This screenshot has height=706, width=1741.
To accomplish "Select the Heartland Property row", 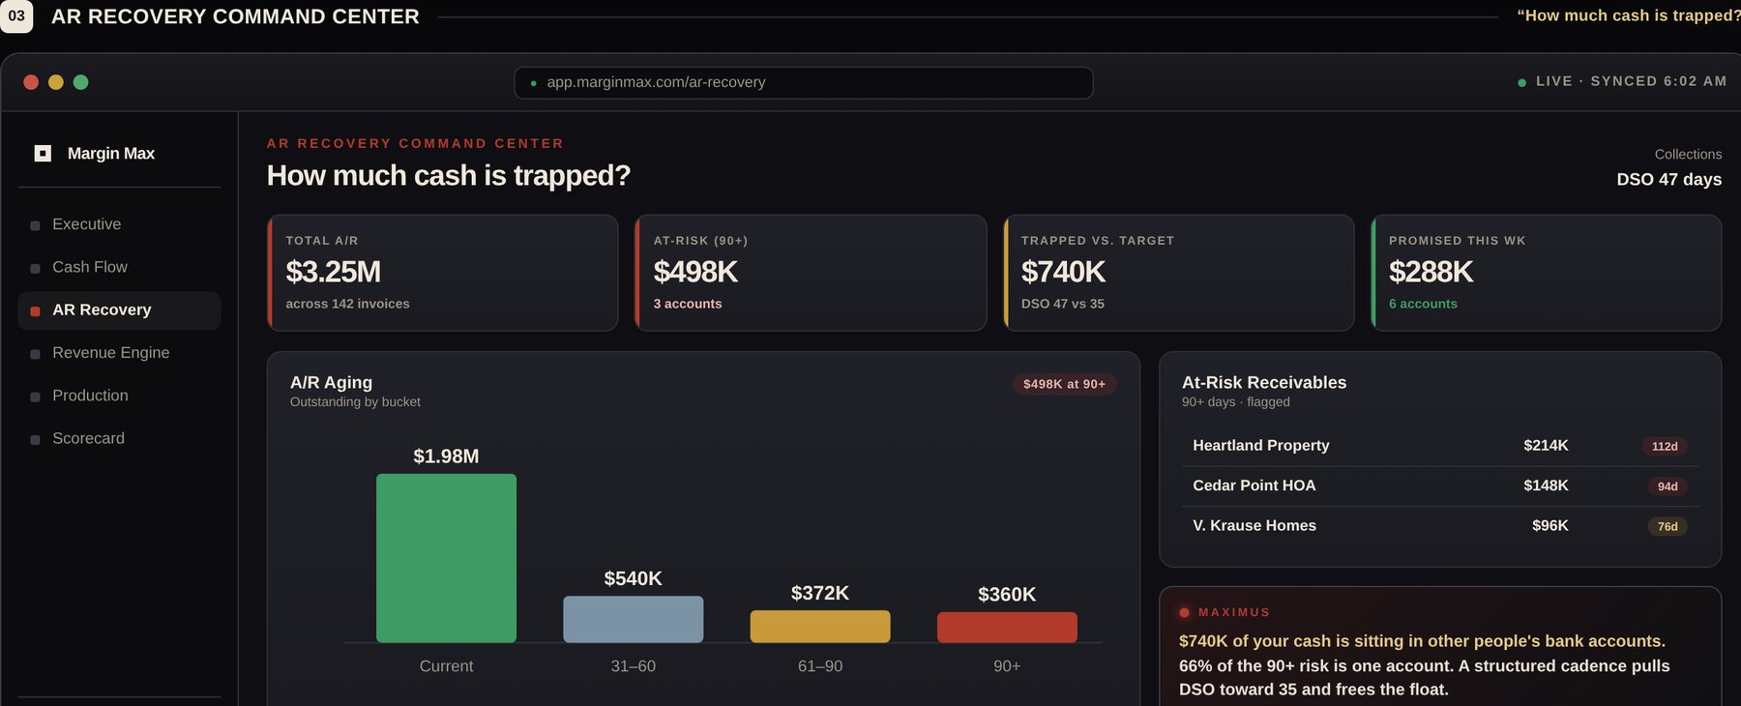I will tap(1440, 446).
